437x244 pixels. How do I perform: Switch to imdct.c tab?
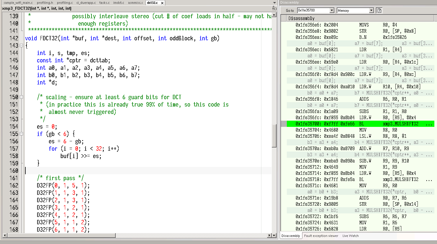[119, 3]
